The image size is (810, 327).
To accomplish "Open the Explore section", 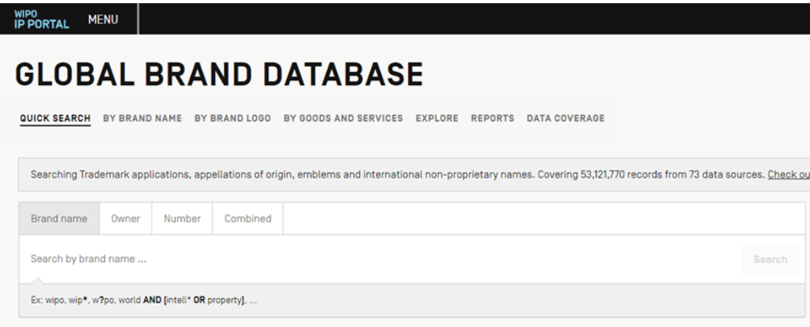I will [437, 119].
